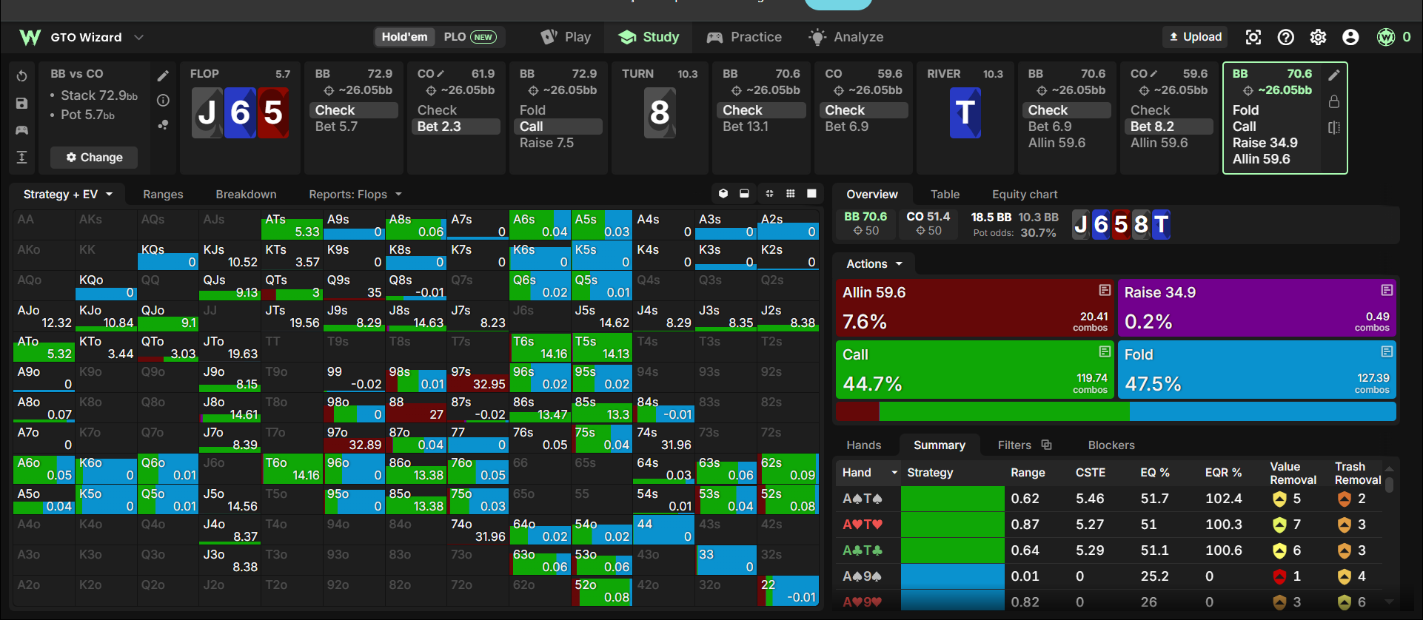Click the pencil icon in the active BB river card
Screen dimensions: 1423x620
click(1334, 75)
